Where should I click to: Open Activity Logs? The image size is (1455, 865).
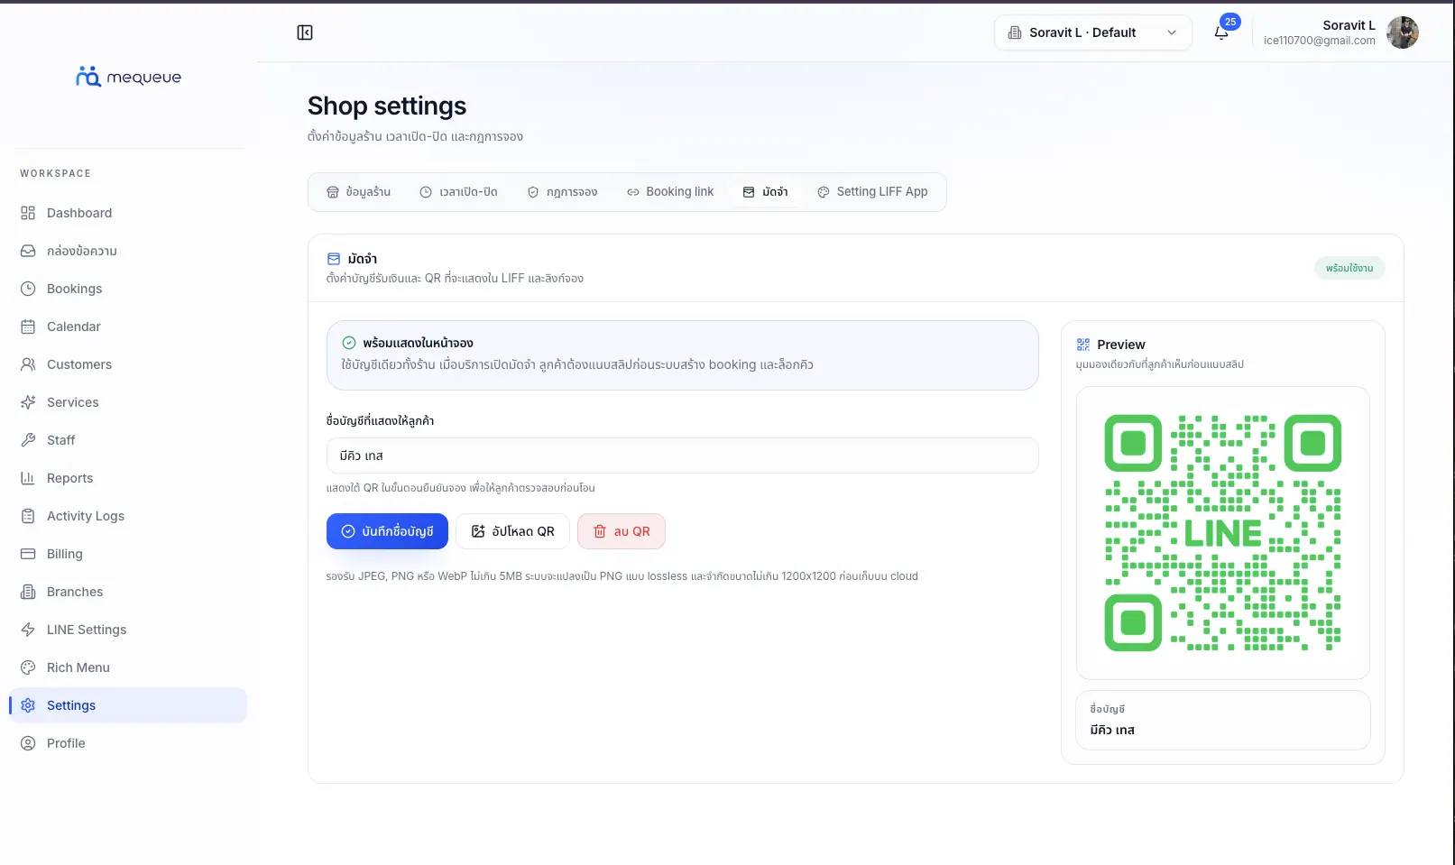click(128, 516)
